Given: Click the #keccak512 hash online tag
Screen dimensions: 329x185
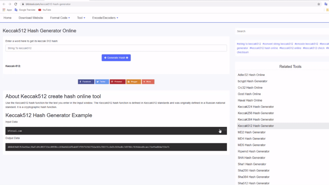Looking at the screenshot, I should click(x=264, y=48).
